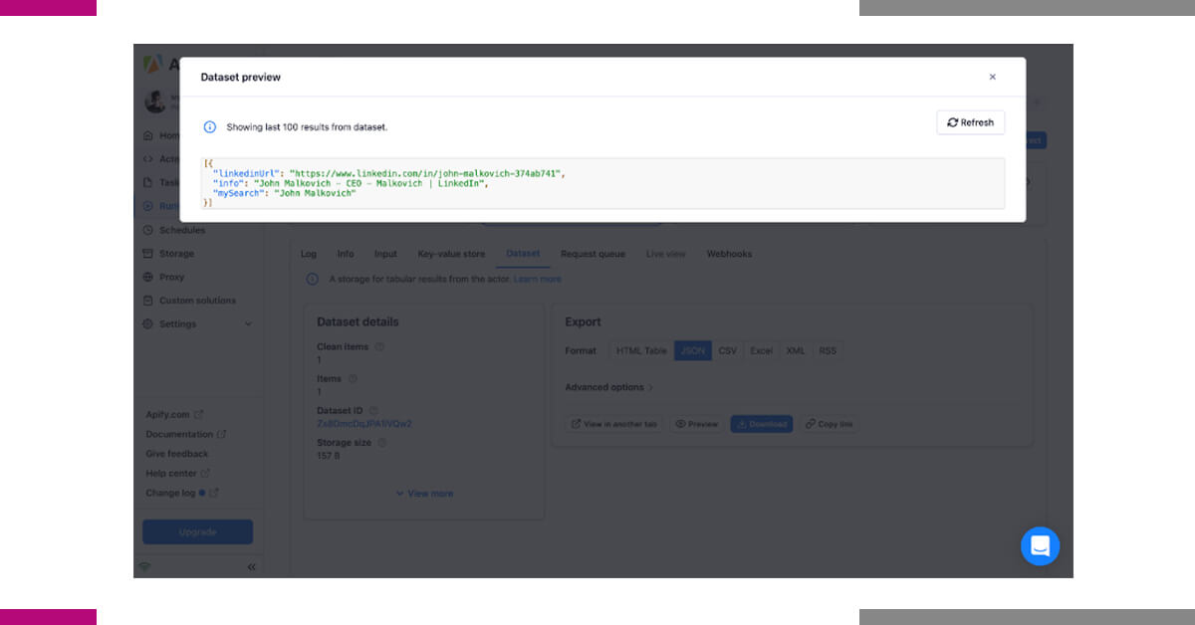This screenshot has height=625, width=1195.
Task: Open Tasks in the sidebar
Action: pos(161,182)
